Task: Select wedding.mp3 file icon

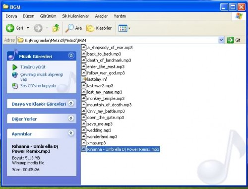Action: [x=84, y=130]
